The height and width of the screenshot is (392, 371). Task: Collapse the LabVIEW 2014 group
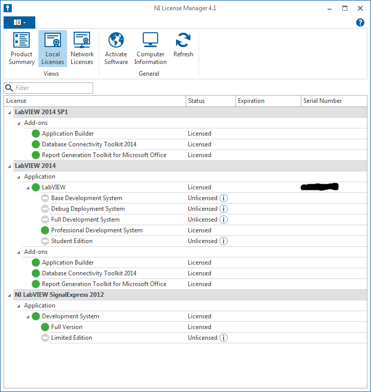[x=10, y=166]
